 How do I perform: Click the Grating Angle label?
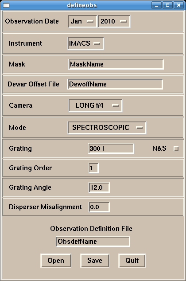30,187
